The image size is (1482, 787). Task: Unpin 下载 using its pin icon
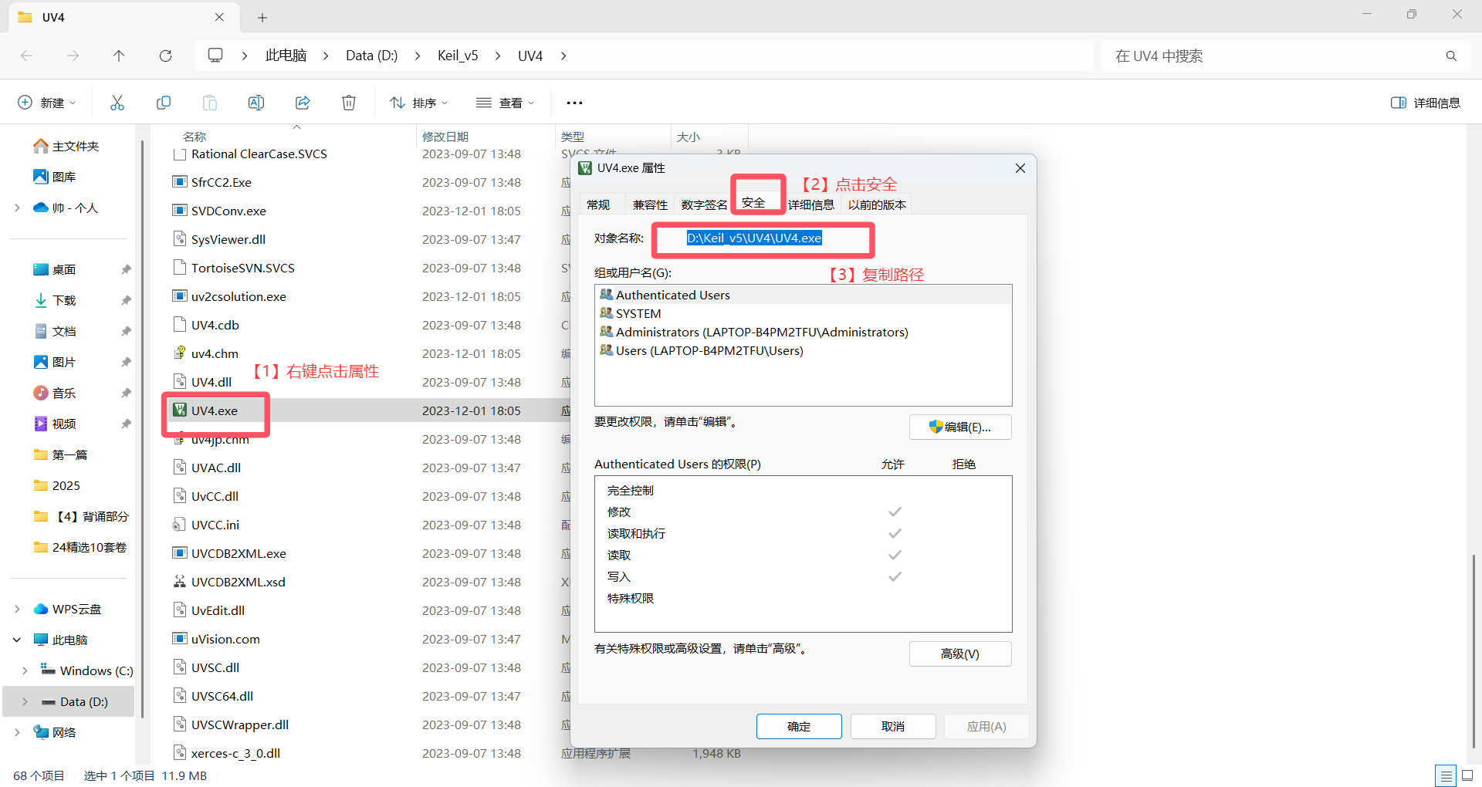click(x=126, y=301)
